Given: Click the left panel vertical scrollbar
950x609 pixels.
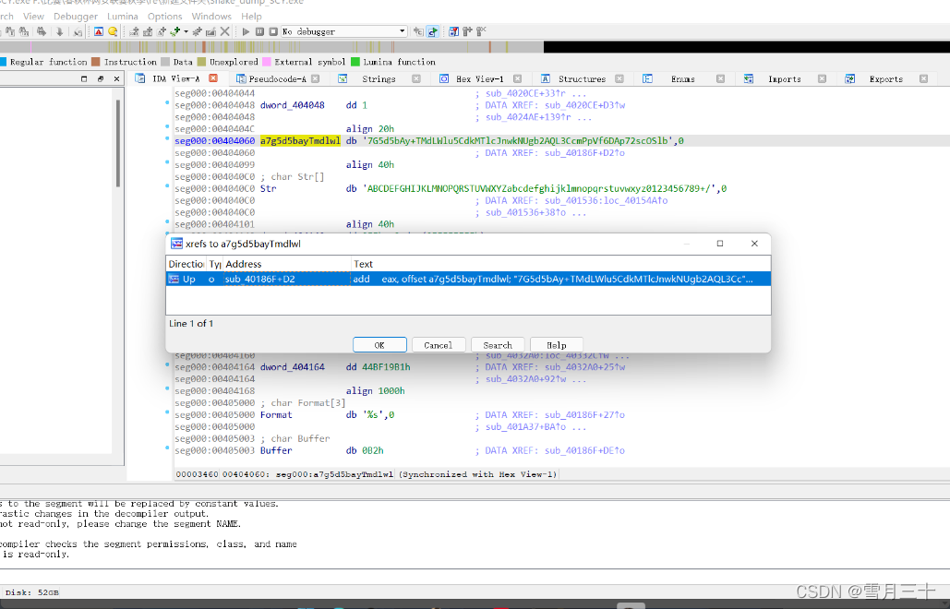Looking at the screenshot, I should 117,143.
